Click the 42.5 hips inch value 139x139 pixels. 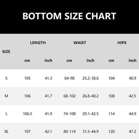(132, 96)
